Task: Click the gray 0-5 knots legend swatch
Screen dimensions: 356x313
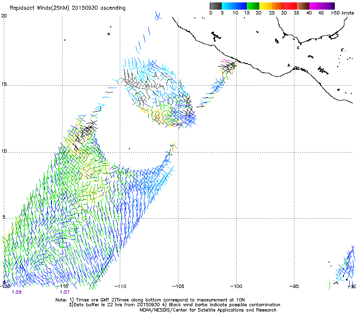Action: [216, 6]
